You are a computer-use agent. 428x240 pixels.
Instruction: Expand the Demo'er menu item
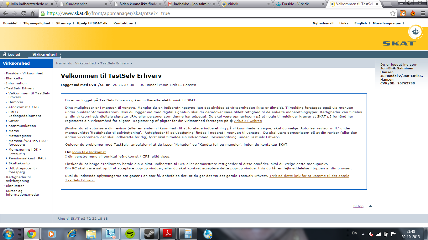point(16,102)
